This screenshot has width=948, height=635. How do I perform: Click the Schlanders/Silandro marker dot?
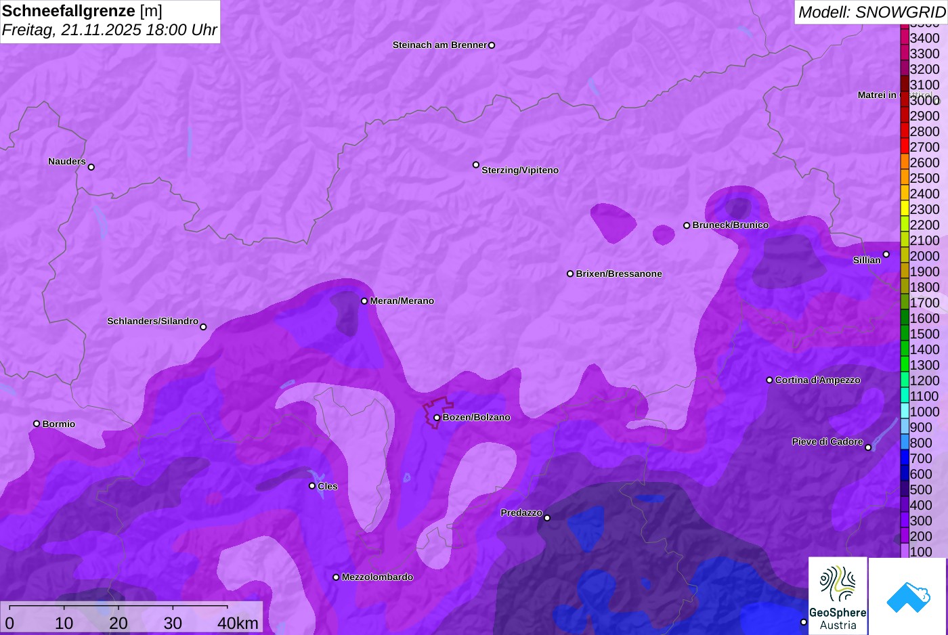[203, 327]
